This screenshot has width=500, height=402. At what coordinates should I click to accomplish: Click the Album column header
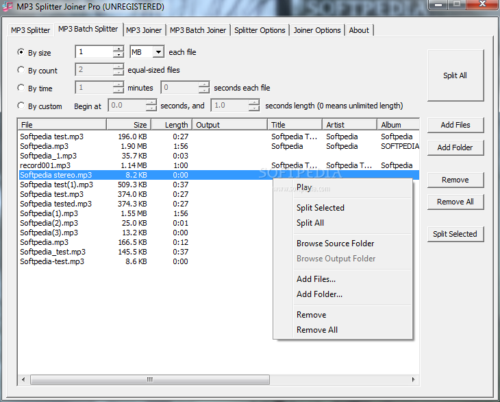pyautogui.click(x=398, y=125)
